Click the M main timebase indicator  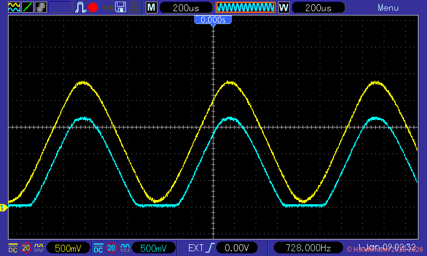point(152,7)
